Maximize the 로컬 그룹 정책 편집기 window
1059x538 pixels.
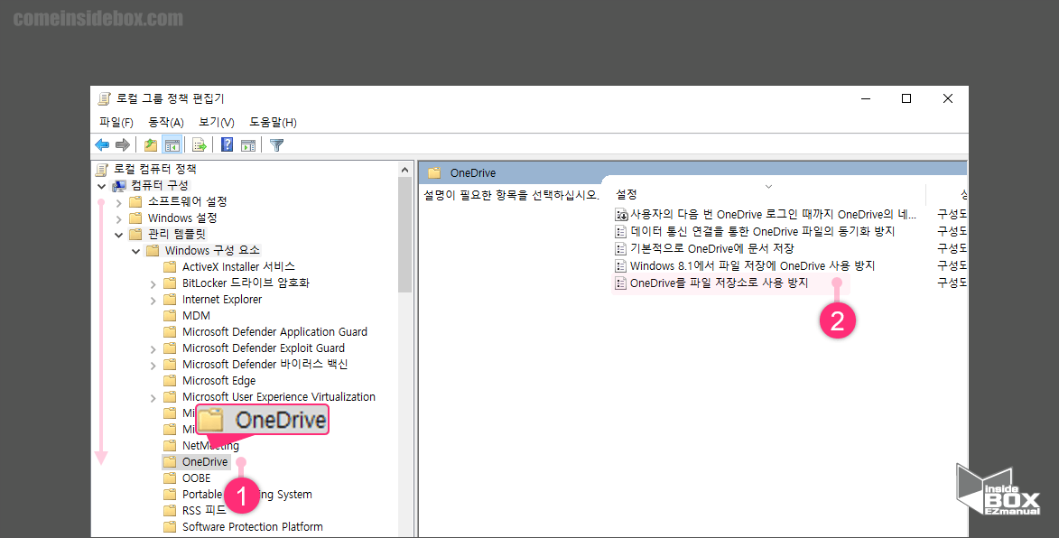pos(906,98)
